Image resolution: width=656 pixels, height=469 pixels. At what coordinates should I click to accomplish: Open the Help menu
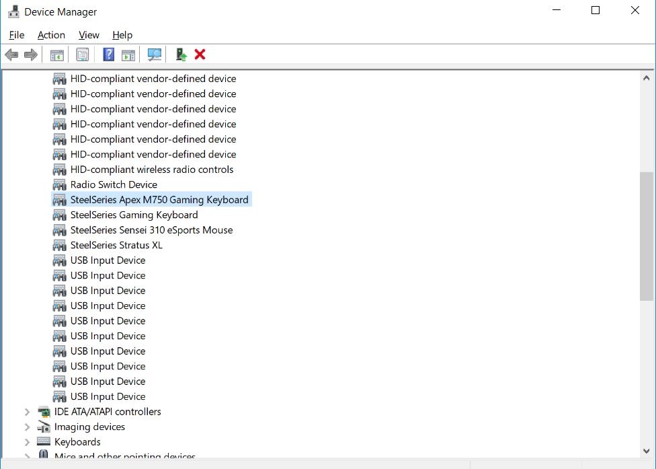[x=122, y=35]
